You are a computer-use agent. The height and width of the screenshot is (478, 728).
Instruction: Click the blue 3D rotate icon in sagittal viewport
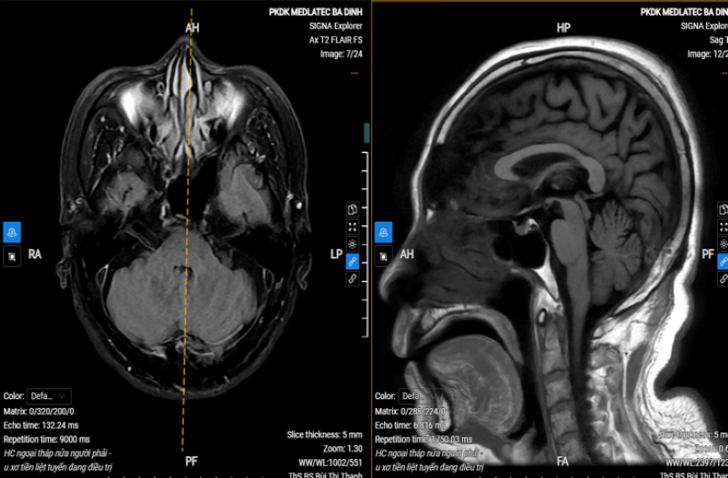384,233
